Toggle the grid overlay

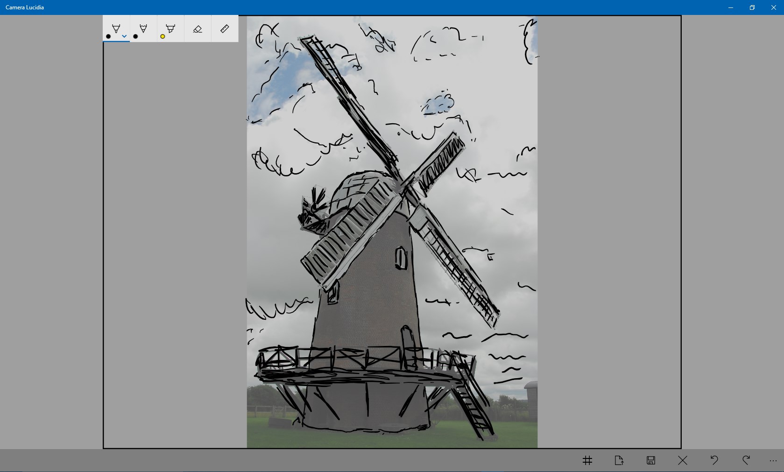587,460
